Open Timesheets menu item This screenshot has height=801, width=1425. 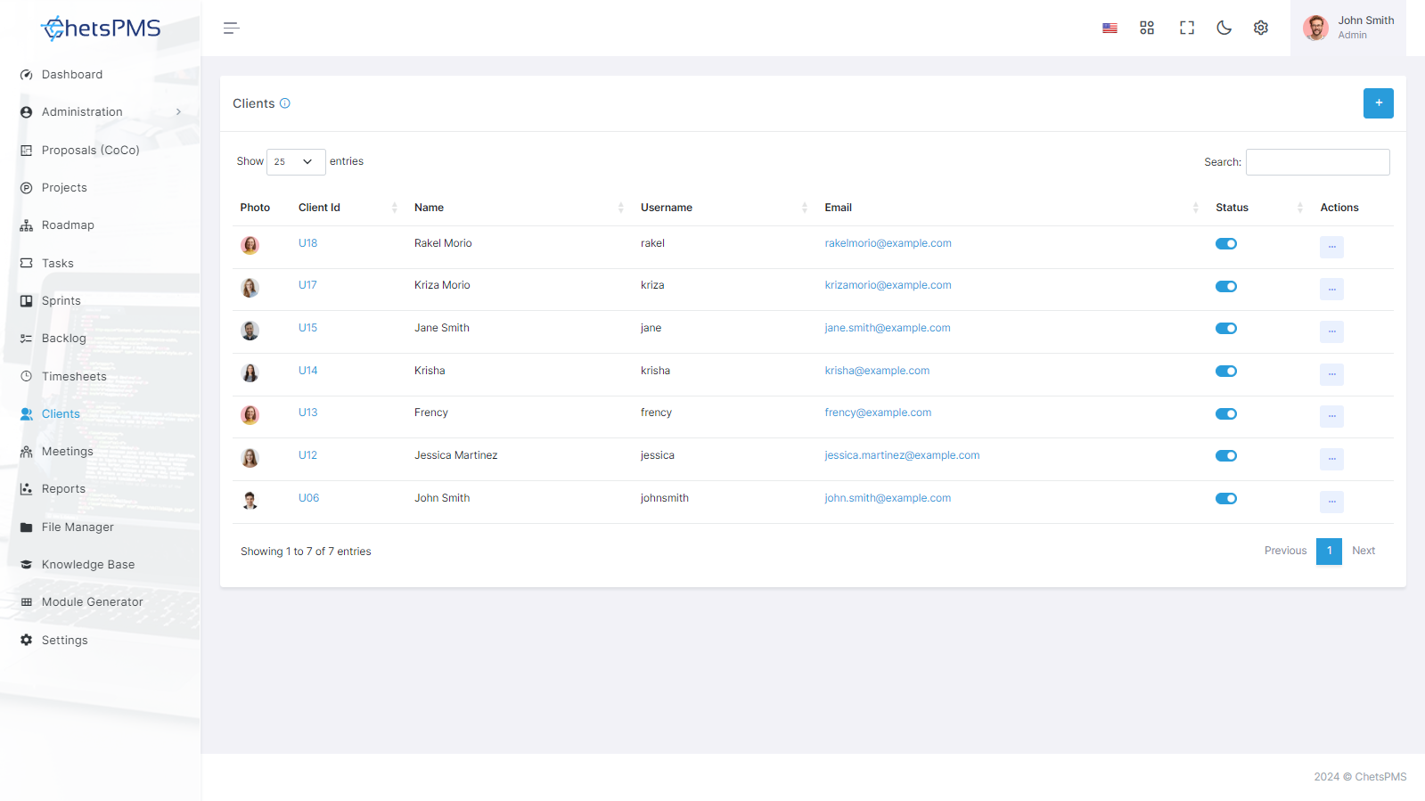tap(74, 377)
